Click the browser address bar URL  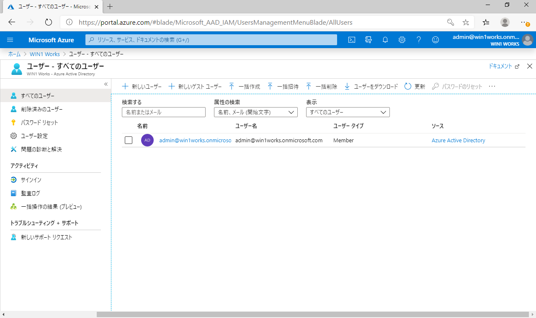click(216, 22)
